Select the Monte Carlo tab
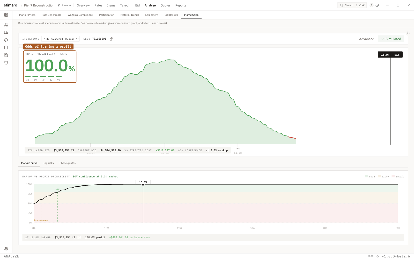Image resolution: width=414 pixels, height=259 pixels. coord(191,15)
